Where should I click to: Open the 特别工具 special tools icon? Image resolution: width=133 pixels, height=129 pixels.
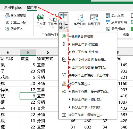(94, 18)
